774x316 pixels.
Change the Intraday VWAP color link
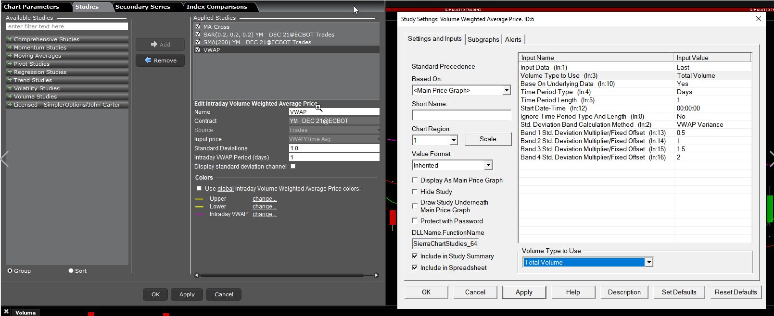point(264,214)
